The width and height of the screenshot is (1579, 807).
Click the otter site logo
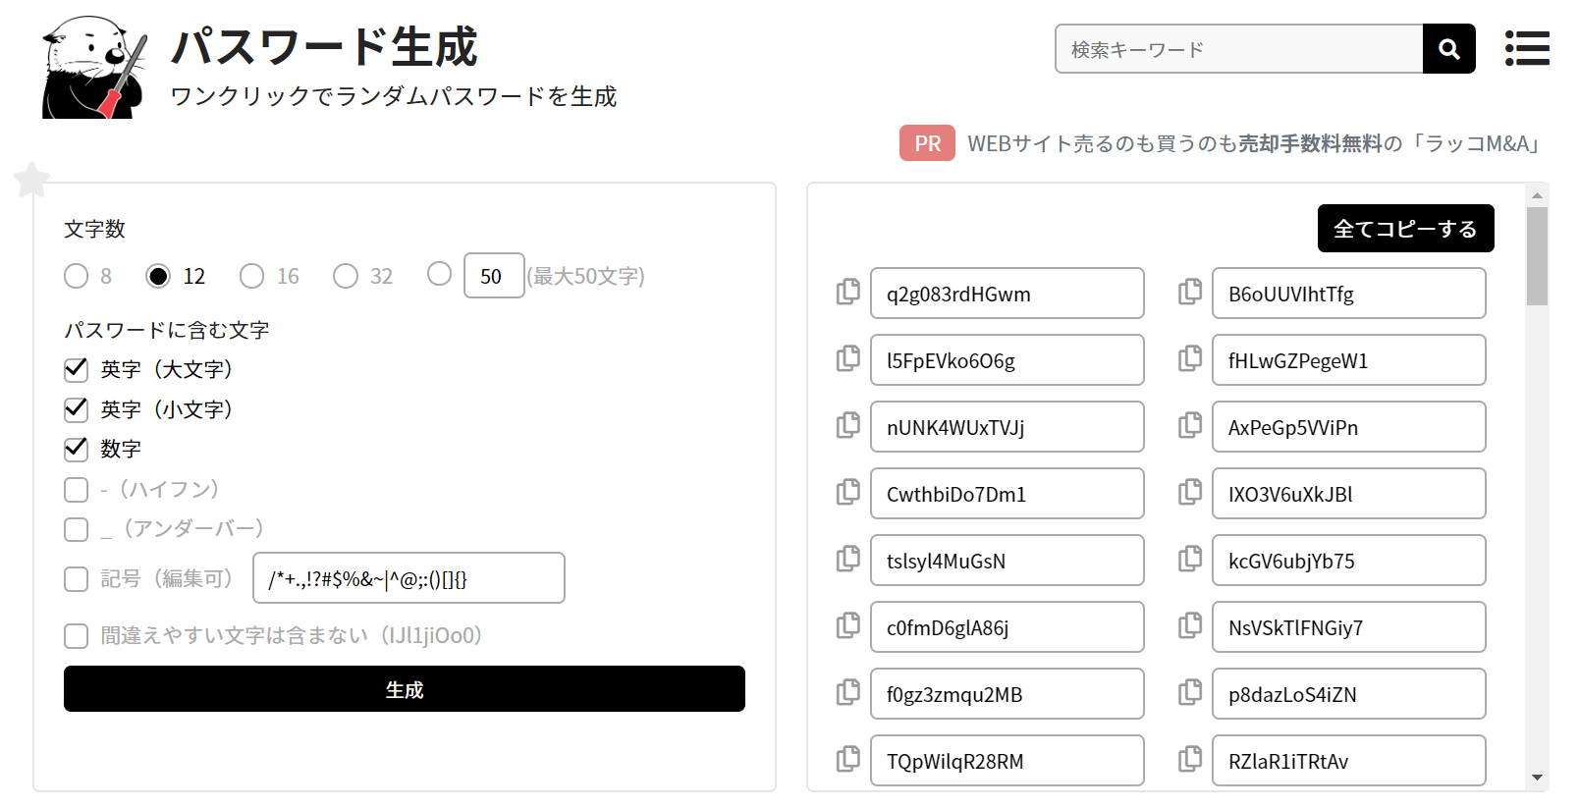(94, 67)
